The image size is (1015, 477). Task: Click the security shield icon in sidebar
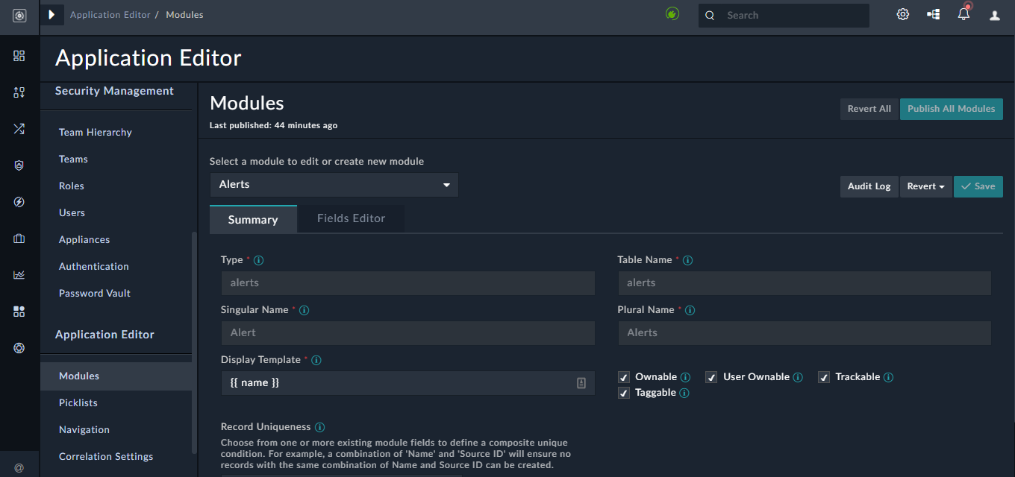pyautogui.click(x=19, y=165)
